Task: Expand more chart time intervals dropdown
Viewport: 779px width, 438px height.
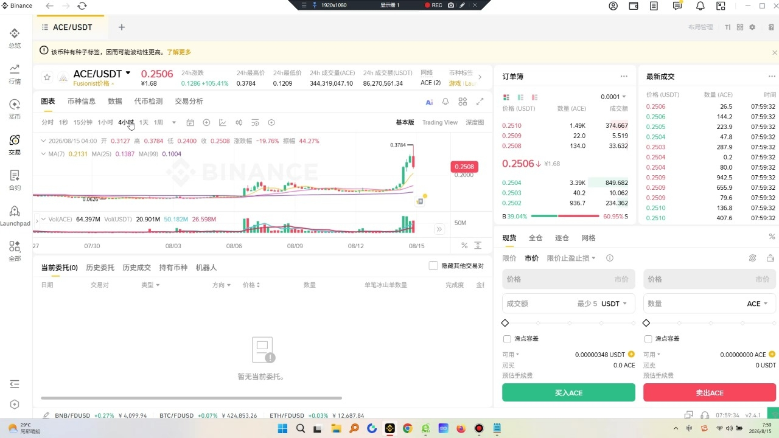Action: point(174,122)
